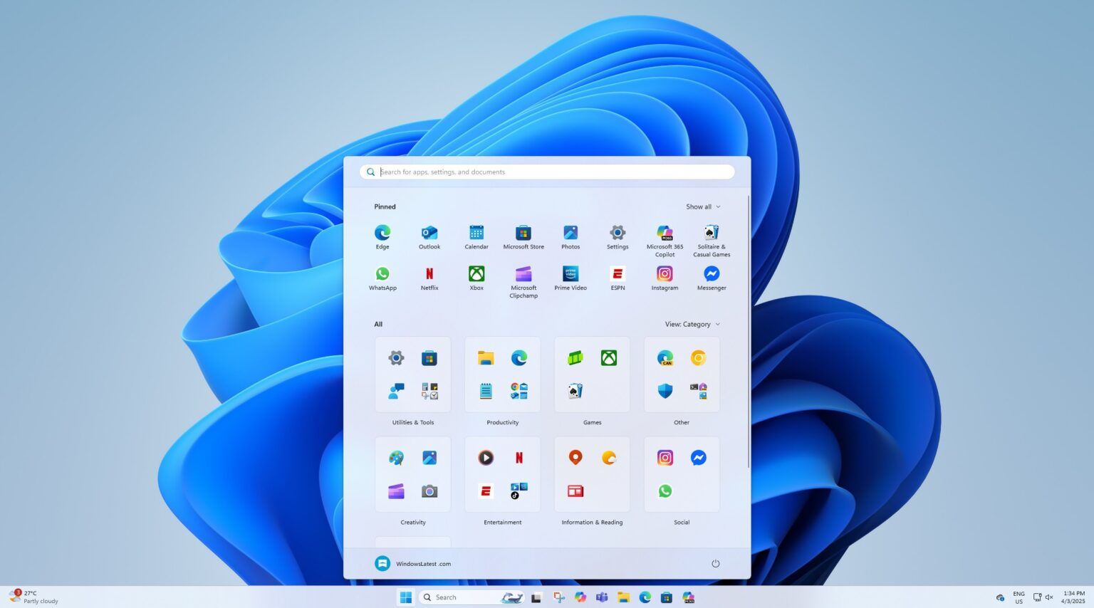Unmute the system volume in the tray
This screenshot has height=608, width=1094.
click(1048, 597)
